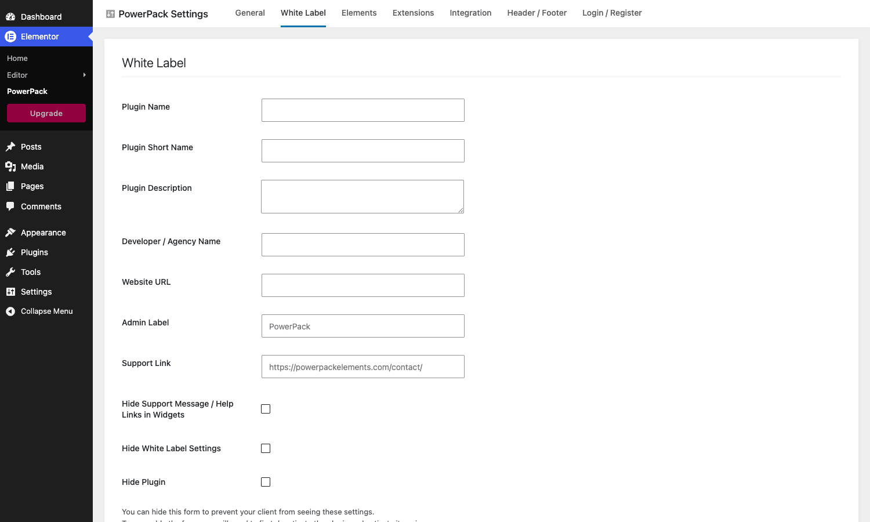Focus the Plugin Name field
The height and width of the screenshot is (522, 870).
pos(363,110)
